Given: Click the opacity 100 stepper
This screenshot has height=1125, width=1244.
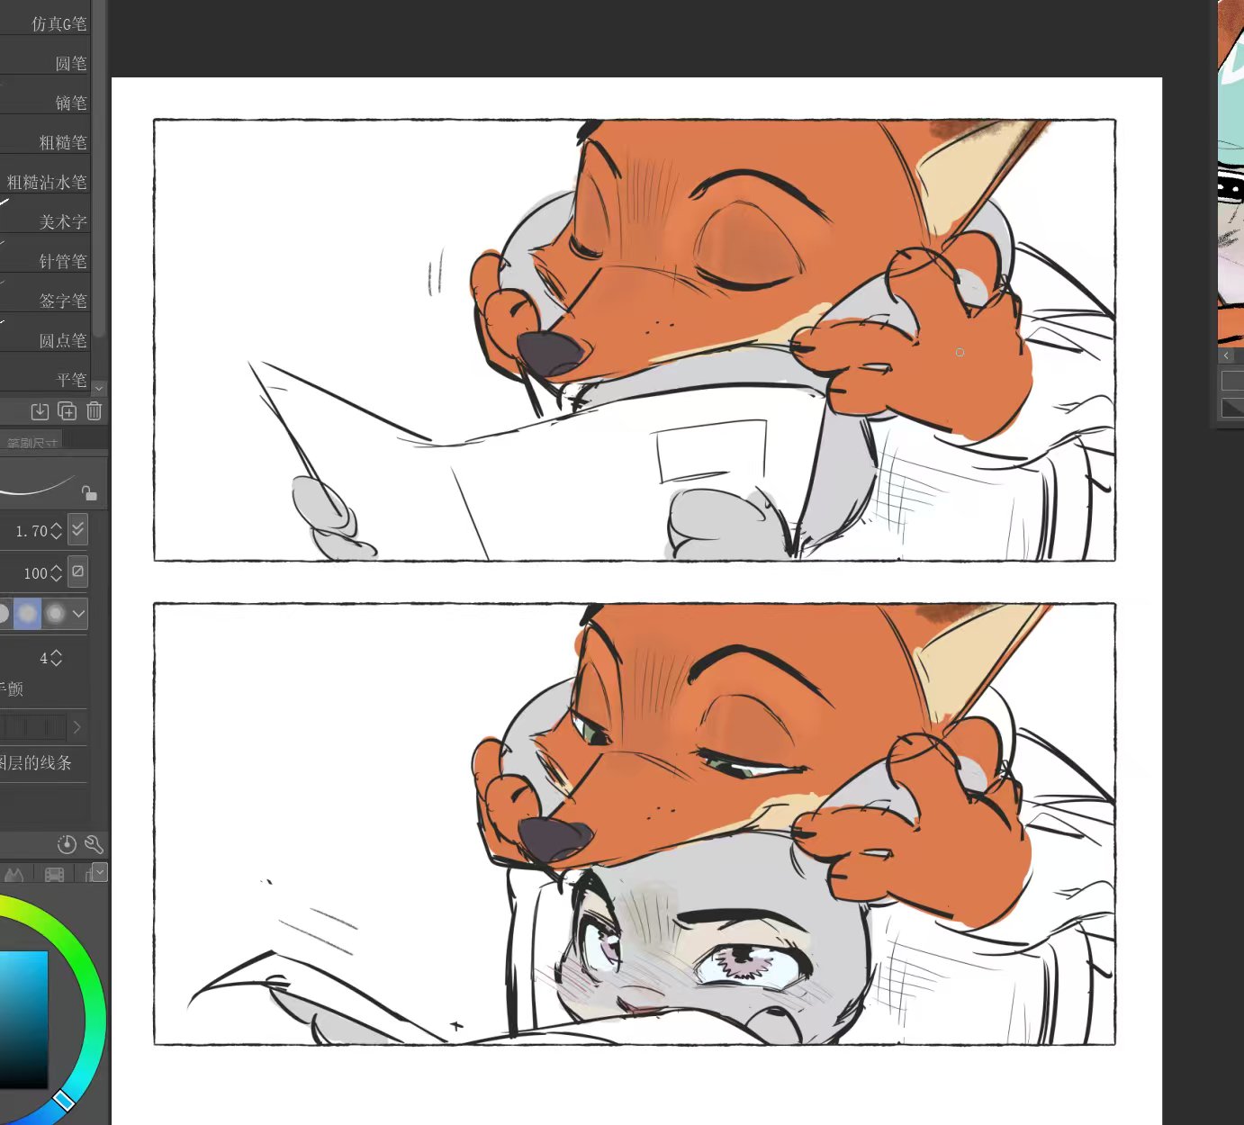Looking at the screenshot, I should point(56,572).
